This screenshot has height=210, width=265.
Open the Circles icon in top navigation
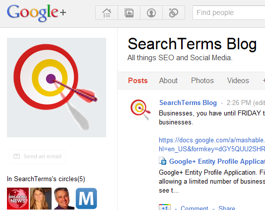(174, 13)
